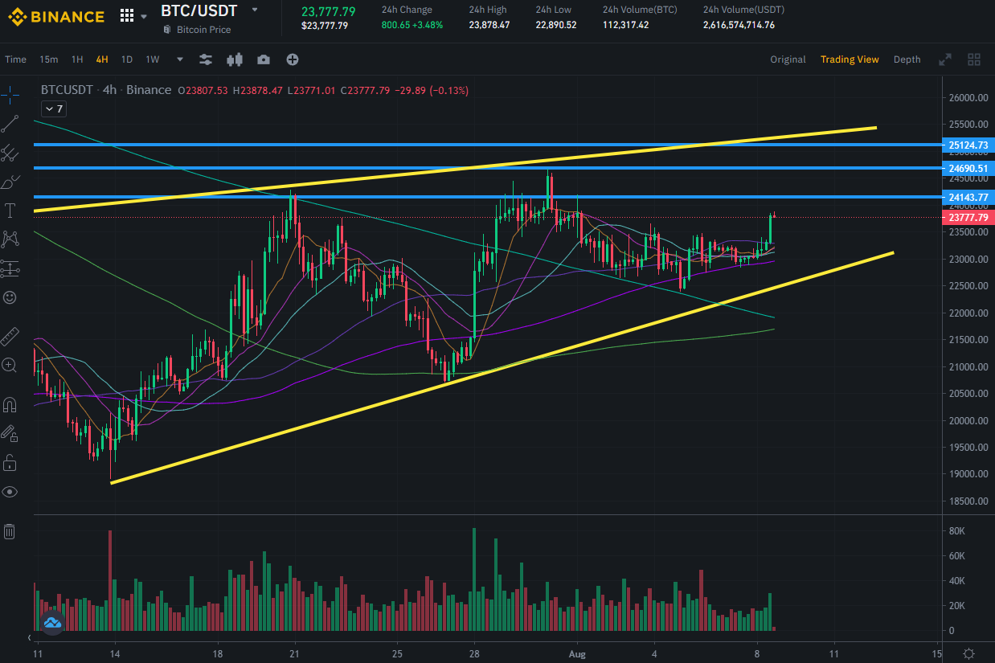Expand the 7 indicators legend
Screen dimensions: 995x663
click(x=55, y=108)
